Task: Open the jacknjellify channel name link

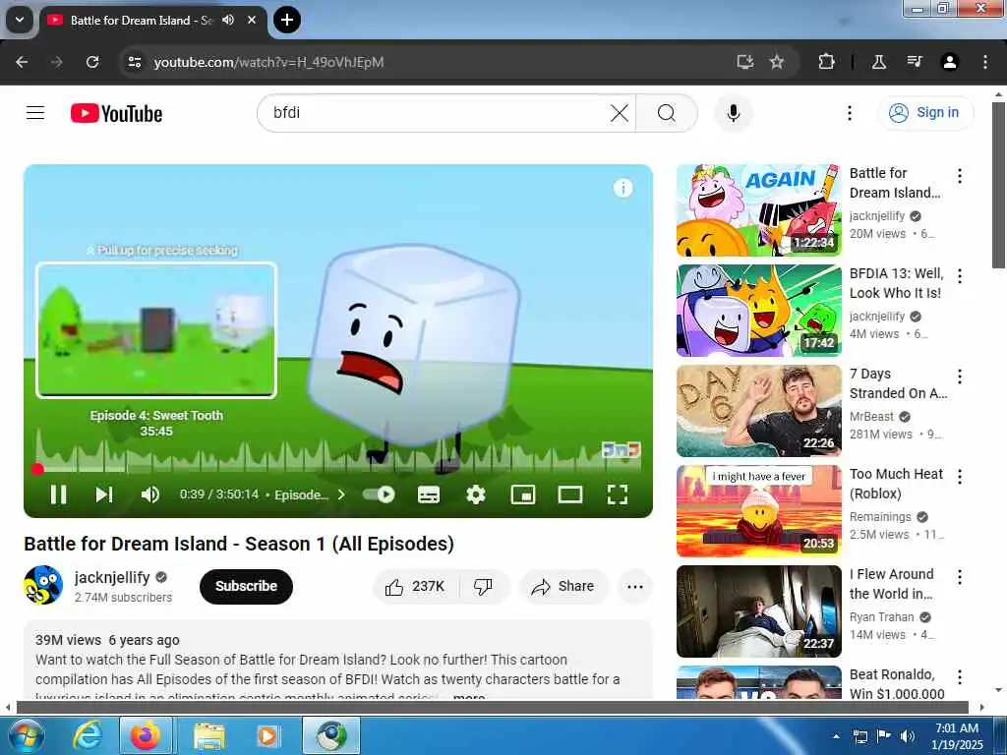Action: (x=112, y=577)
